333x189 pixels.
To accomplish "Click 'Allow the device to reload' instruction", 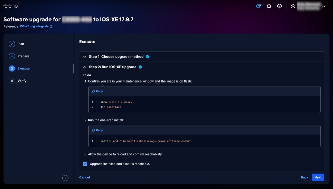I will coord(125,154).
